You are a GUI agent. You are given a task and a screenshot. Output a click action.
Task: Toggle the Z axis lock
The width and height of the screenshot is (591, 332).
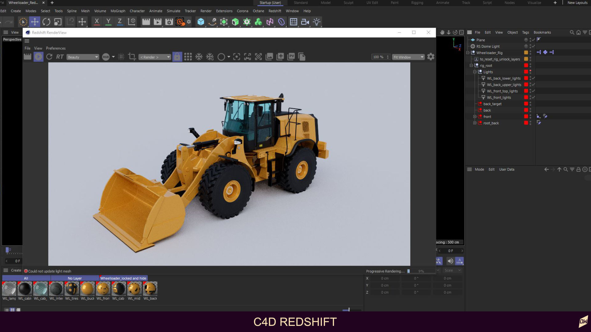tap(120, 22)
